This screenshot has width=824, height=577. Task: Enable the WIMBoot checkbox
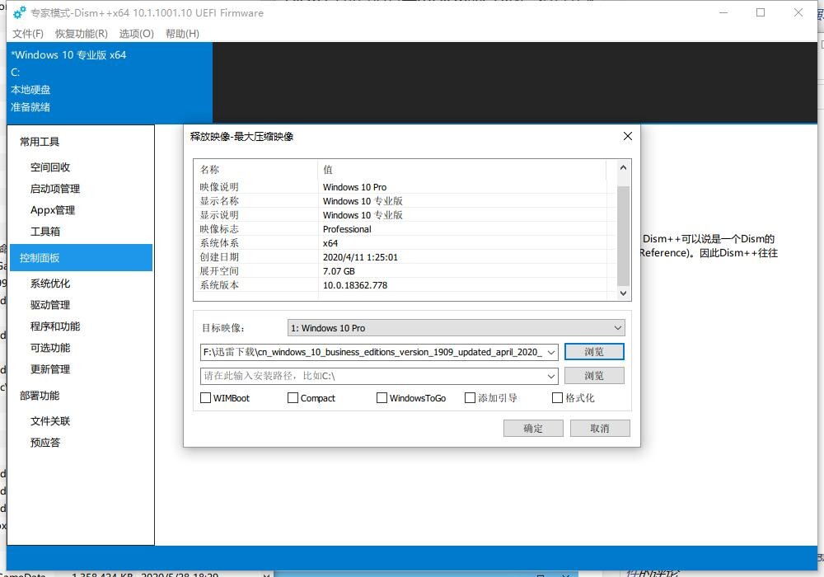click(206, 398)
